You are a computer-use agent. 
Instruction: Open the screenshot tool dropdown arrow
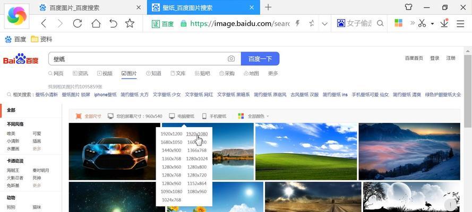[x=432, y=24]
